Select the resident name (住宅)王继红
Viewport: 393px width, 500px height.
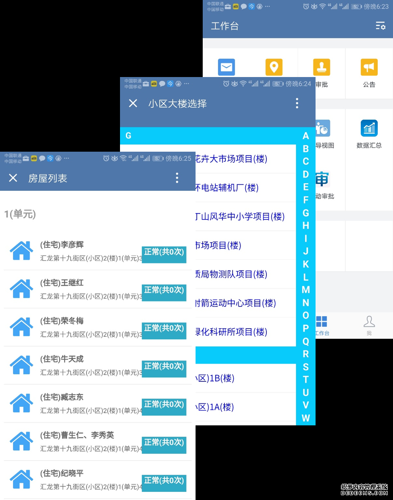(x=62, y=282)
